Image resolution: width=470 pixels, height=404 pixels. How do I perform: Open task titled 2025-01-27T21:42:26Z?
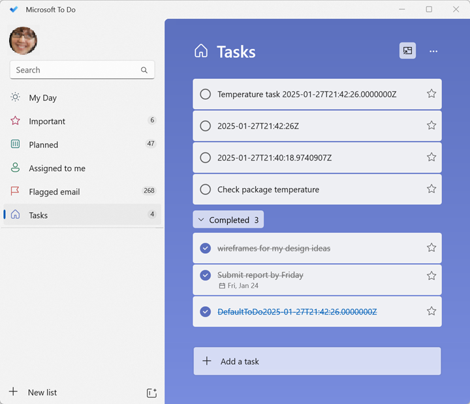317,126
